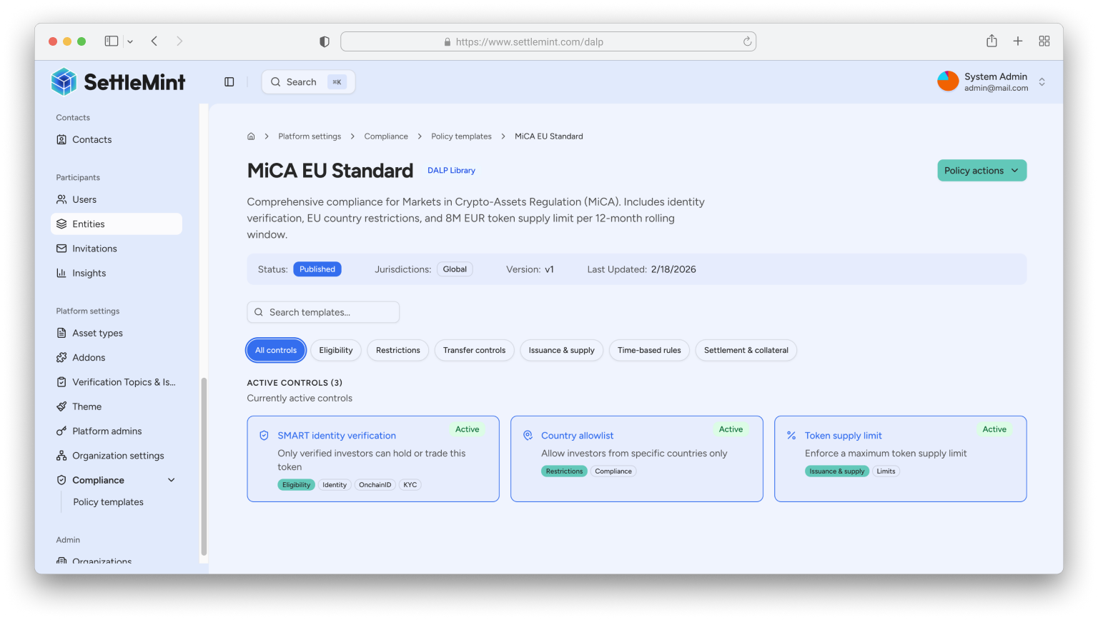This screenshot has height=620, width=1098.
Task: Open the Country allowlist control link
Action: (577, 436)
